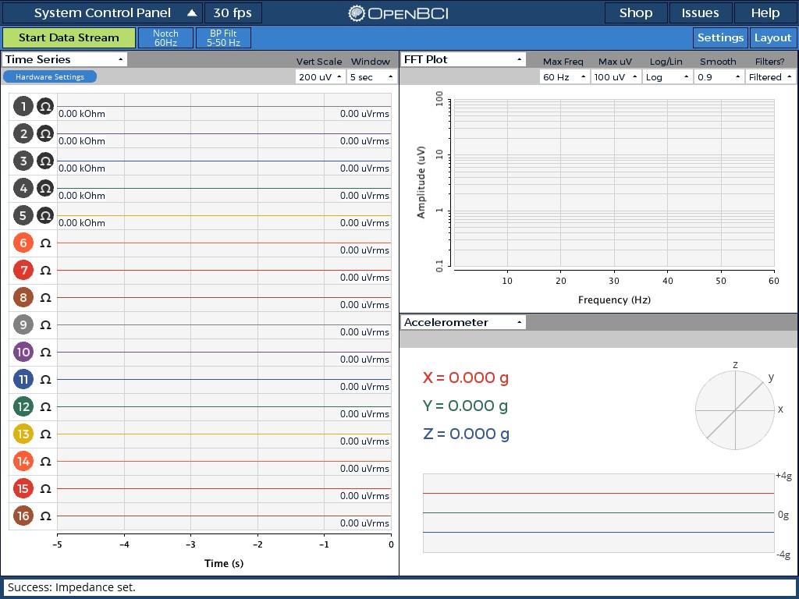Screen dimensions: 799x599
Task: Enable impedance check on channel 15
Action: point(45,488)
